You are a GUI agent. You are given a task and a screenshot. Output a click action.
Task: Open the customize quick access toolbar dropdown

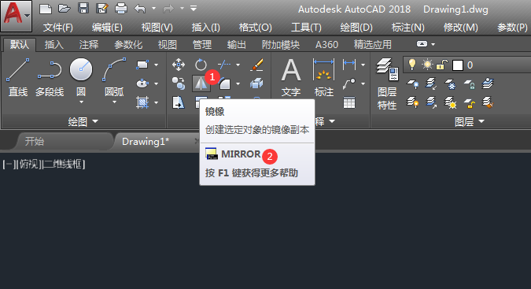click(194, 8)
